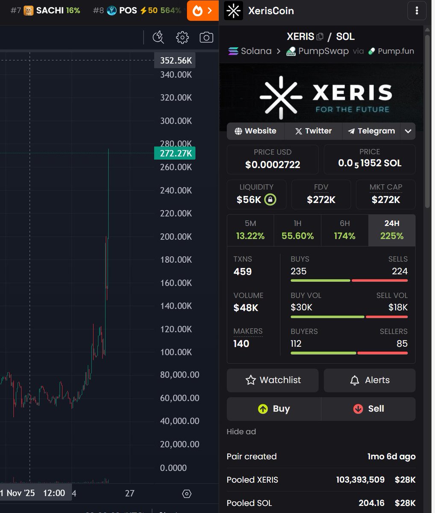Select the 24H timeframe tab

(392, 230)
